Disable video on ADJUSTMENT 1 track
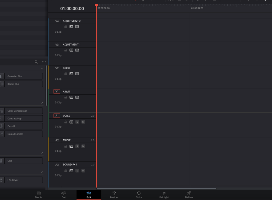This screenshot has width=272, height=200. 77,50
